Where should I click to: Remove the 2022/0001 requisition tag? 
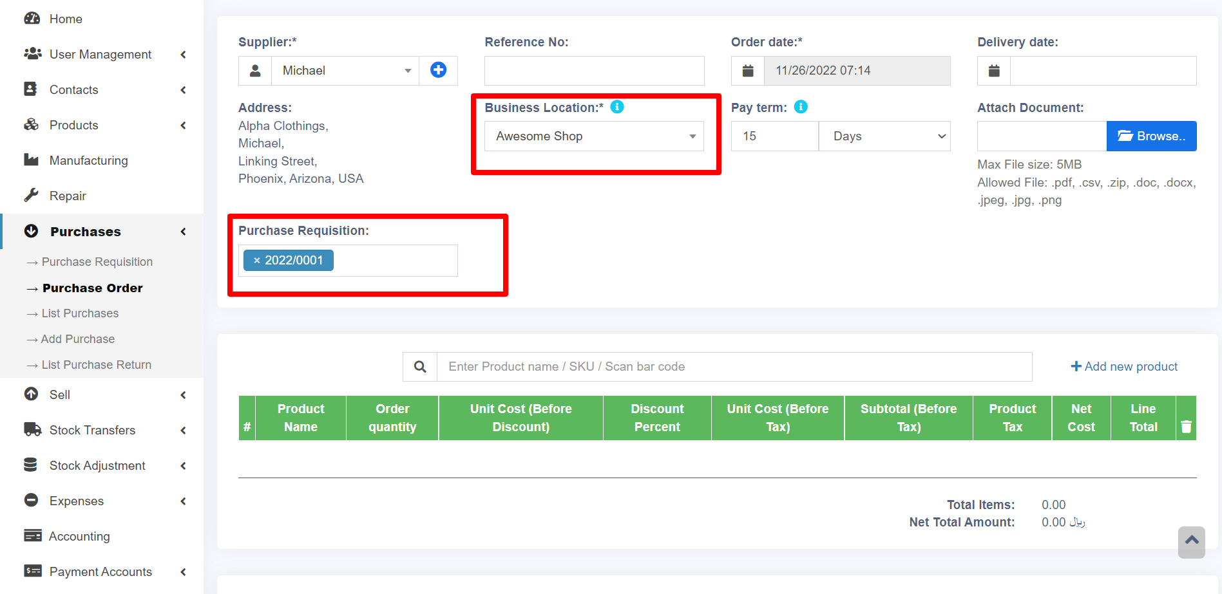(x=256, y=261)
